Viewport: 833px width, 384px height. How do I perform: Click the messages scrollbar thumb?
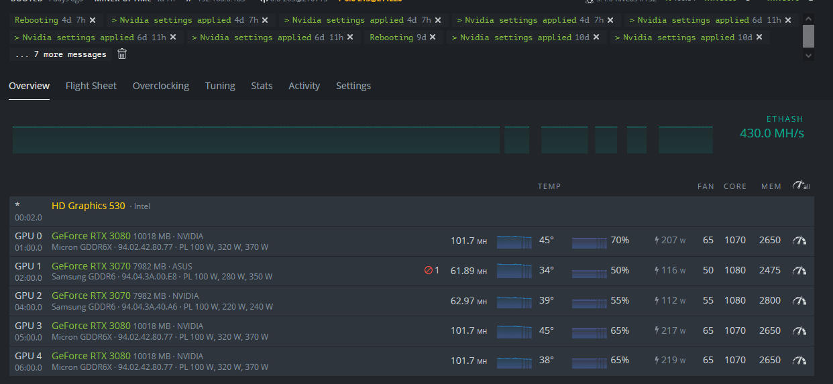click(808, 36)
